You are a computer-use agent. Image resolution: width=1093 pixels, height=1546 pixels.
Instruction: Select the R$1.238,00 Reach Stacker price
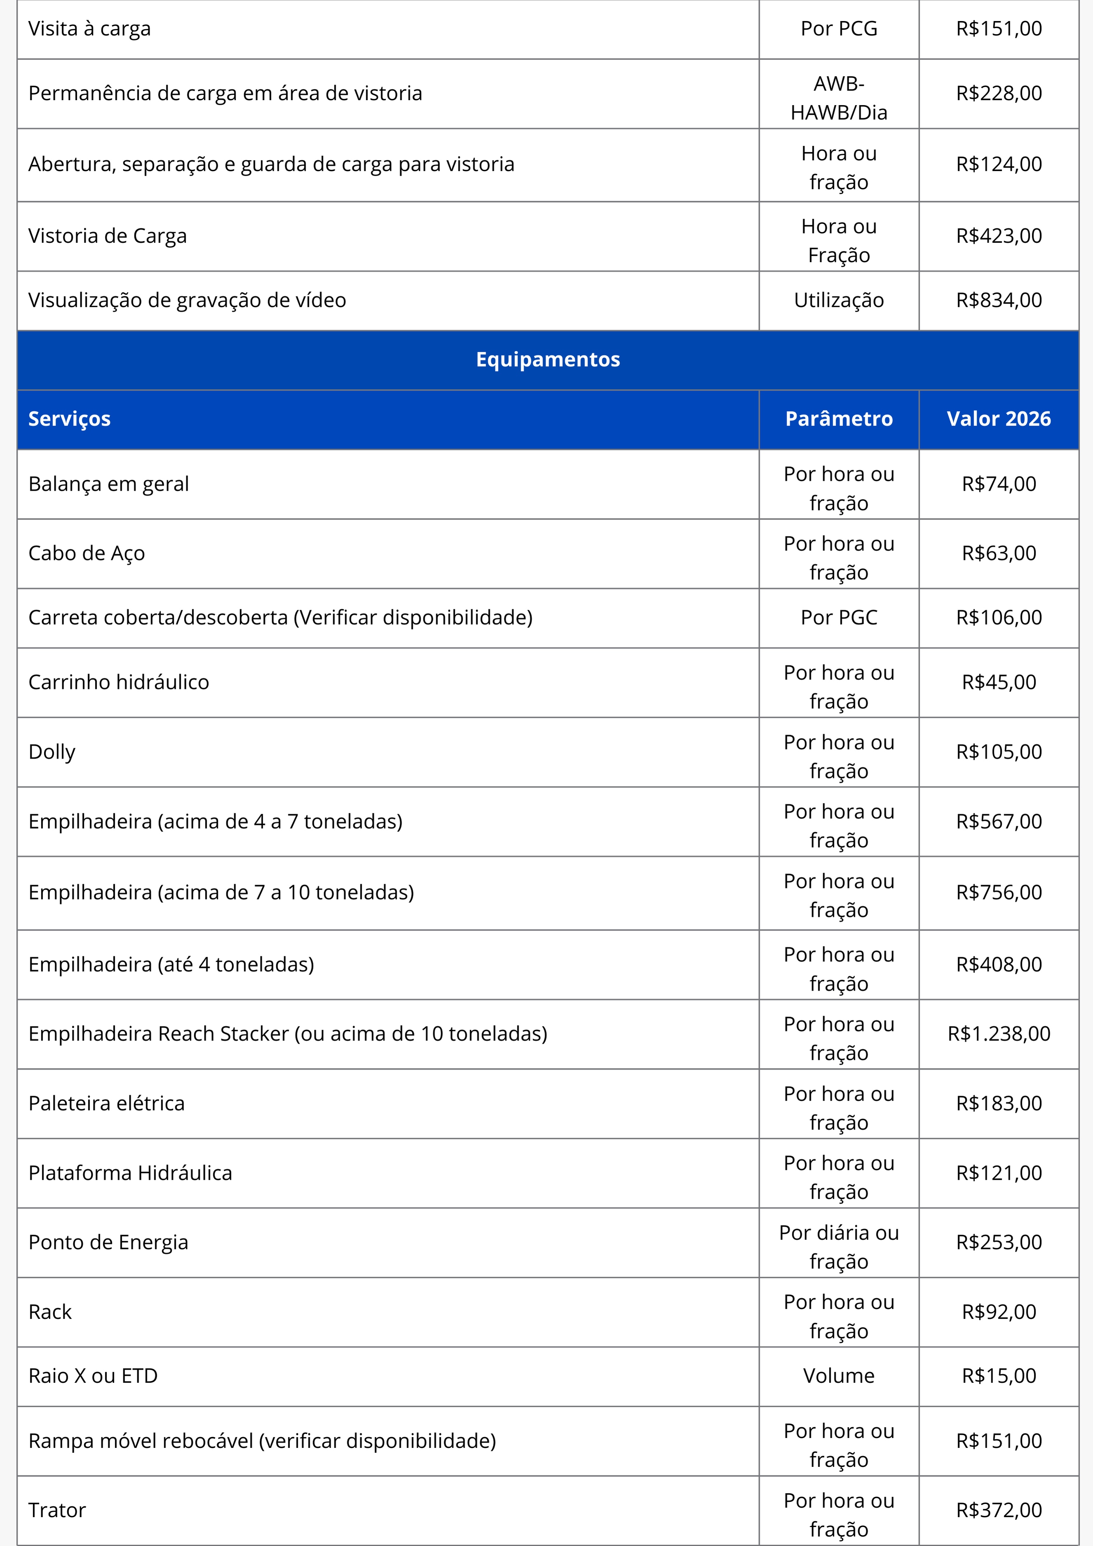tap(999, 1034)
